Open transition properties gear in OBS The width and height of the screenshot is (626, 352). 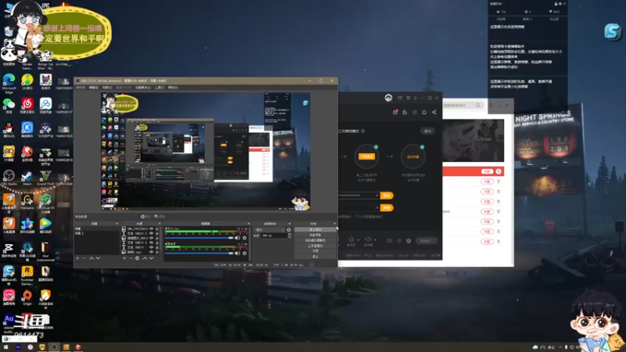[289, 229]
